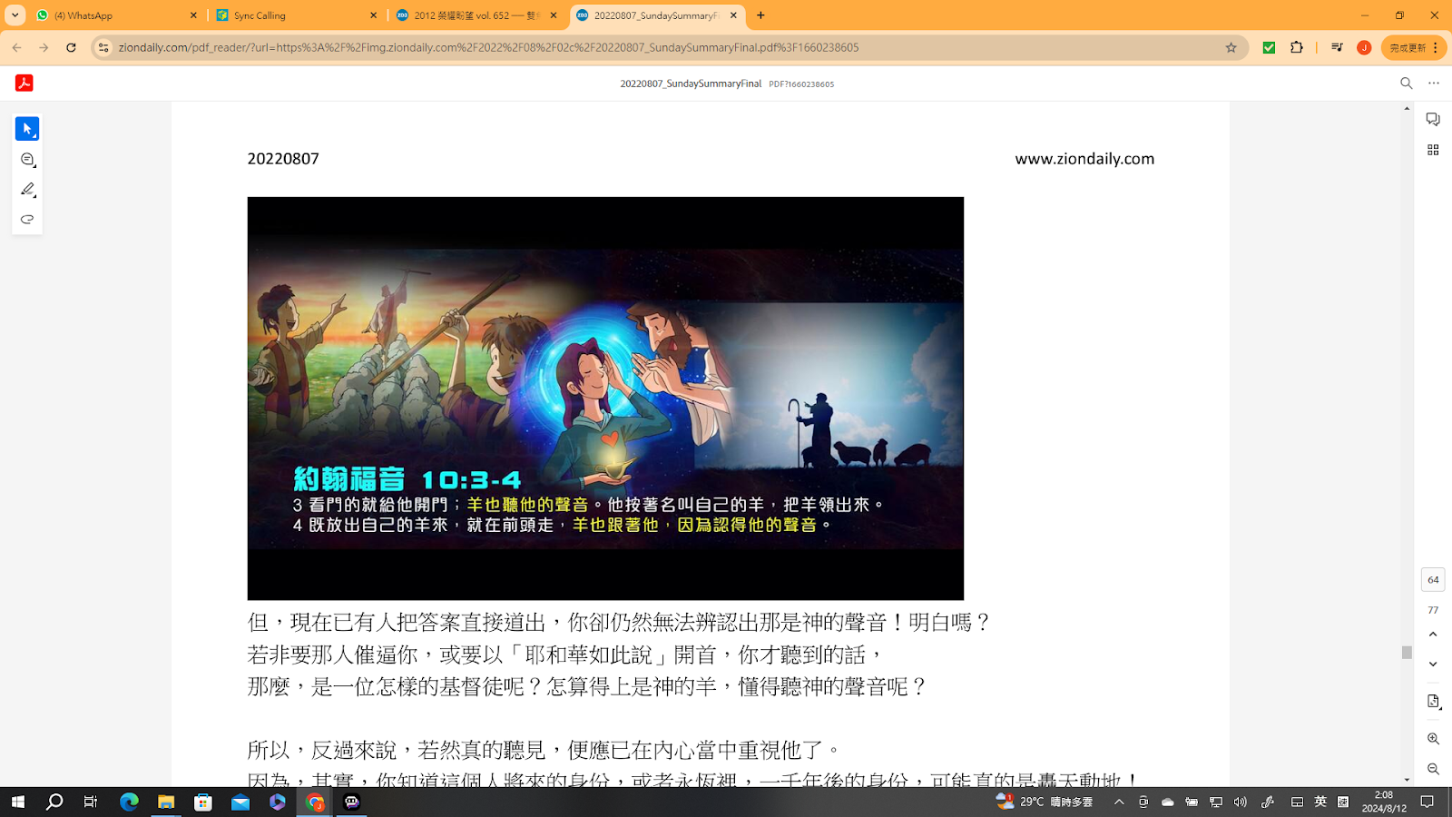
Task: Open Task View on taskbar
Action: coord(91,802)
